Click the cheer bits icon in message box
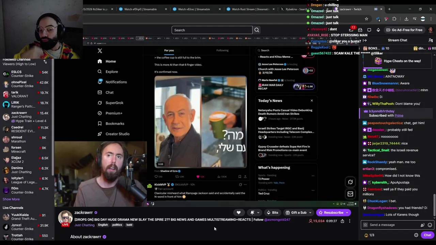This screenshot has height=245, width=436. click(423, 225)
